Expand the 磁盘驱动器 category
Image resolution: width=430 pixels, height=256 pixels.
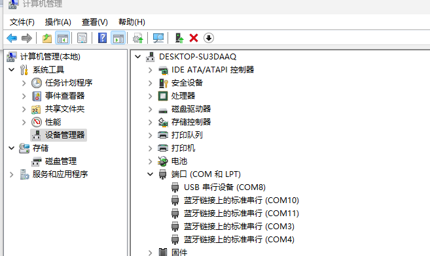click(151, 109)
